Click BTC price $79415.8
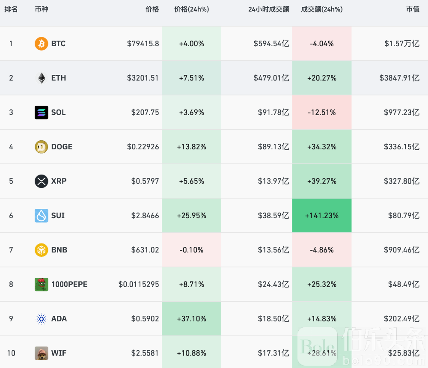 [x=143, y=44]
